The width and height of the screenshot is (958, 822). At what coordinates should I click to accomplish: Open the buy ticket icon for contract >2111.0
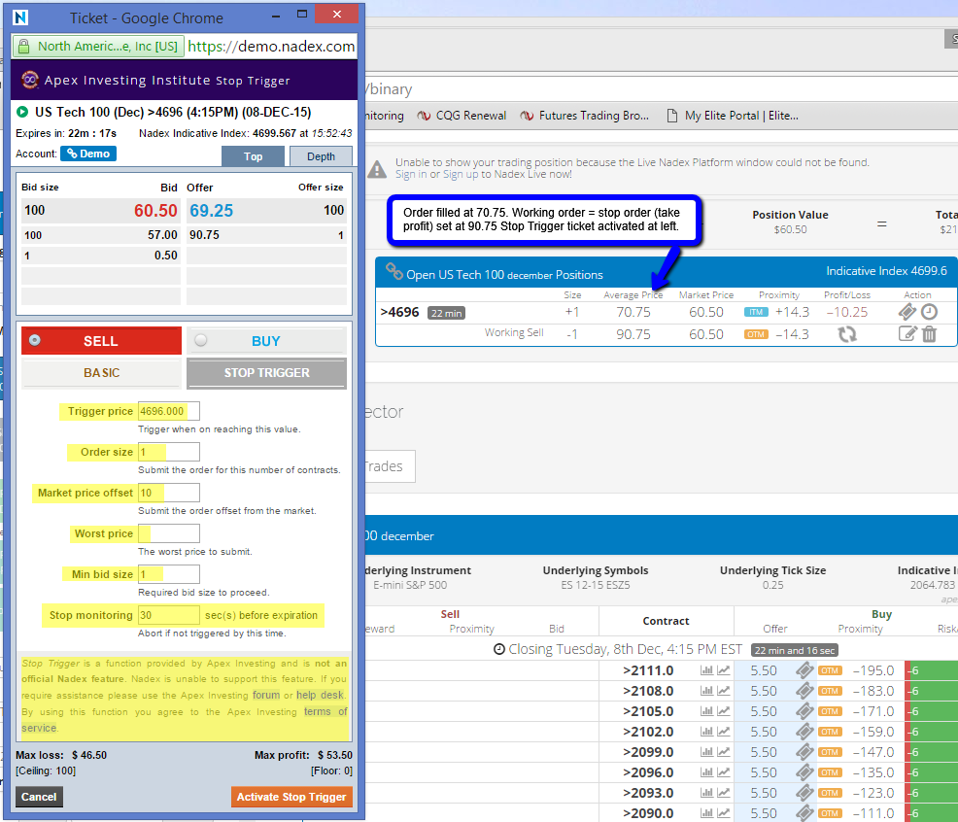[804, 670]
